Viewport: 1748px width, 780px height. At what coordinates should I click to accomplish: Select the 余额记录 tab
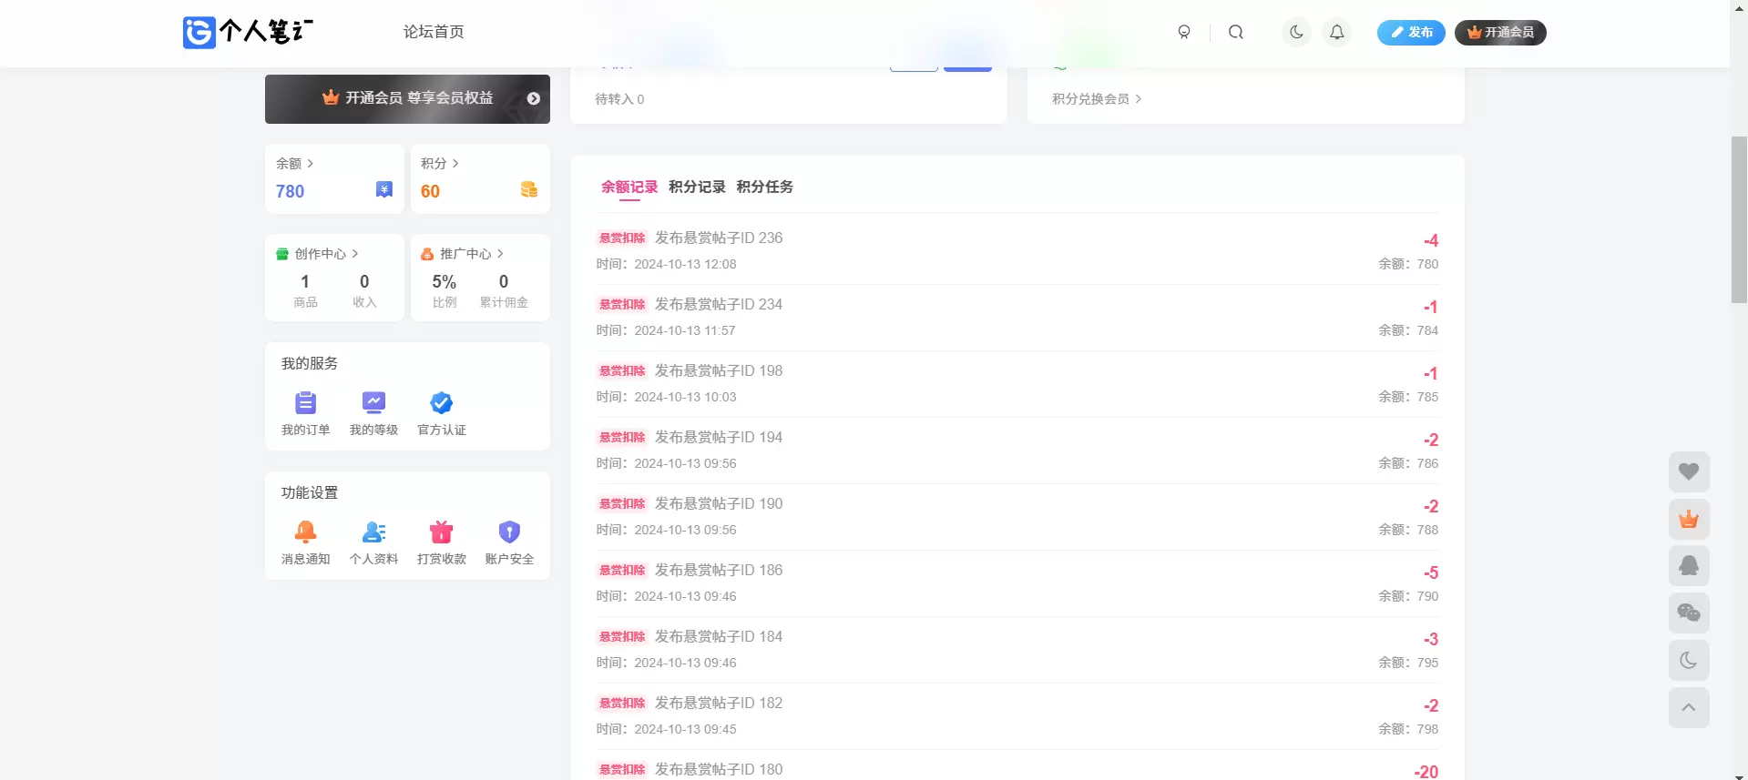point(629,187)
